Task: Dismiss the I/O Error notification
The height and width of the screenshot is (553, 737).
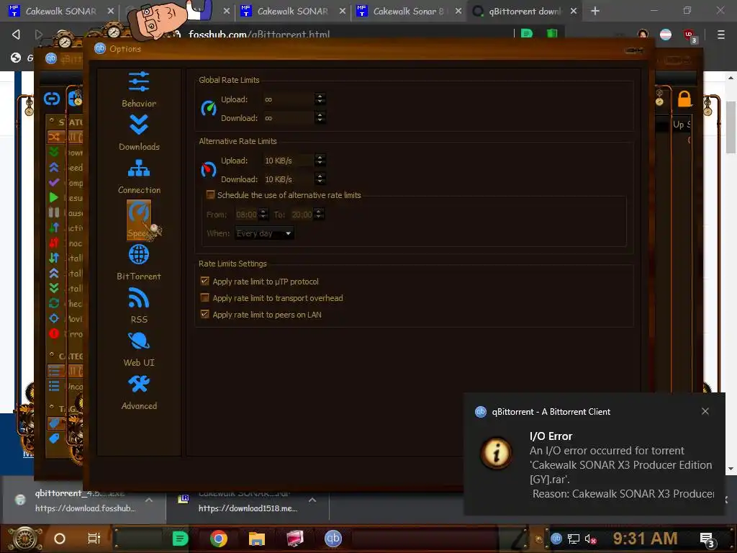Action: [705, 411]
